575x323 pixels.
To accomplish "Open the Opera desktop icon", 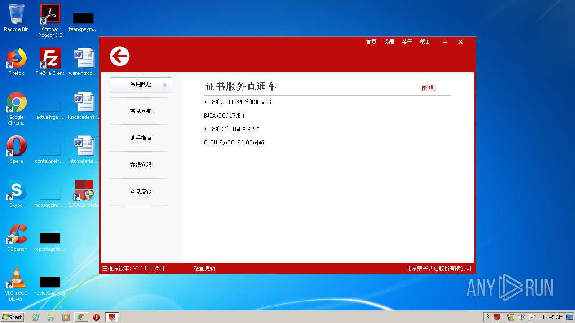I will click(x=16, y=150).
